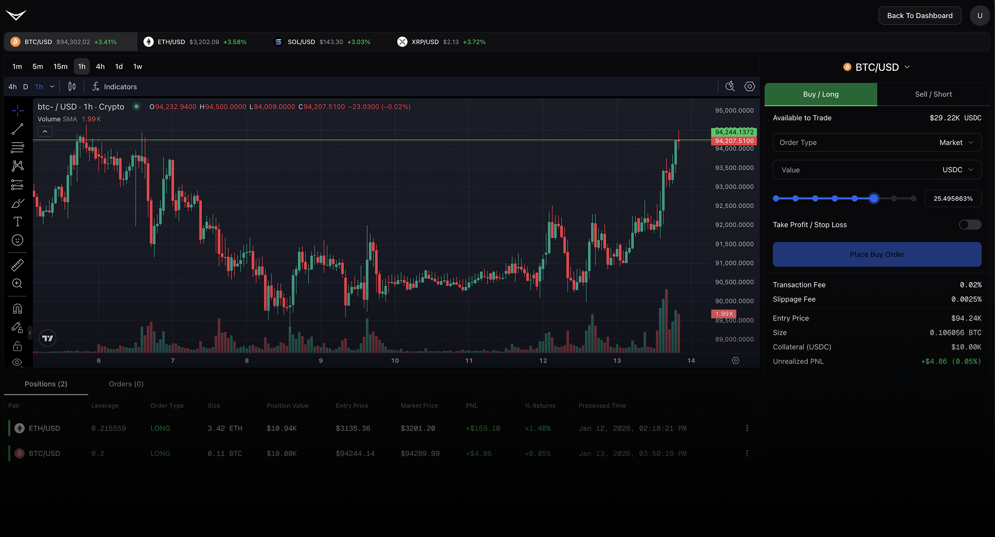995x537 pixels.
Task: Select the text annotation tool
Action: (x=17, y=221)
